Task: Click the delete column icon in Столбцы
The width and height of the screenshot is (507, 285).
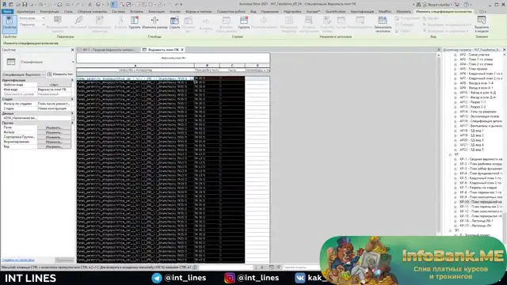Action: click(x=135, y=22)
